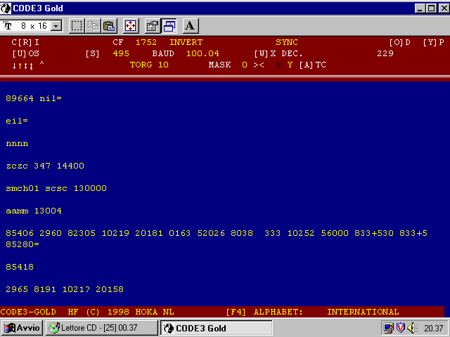This screenshot has width=450, height=337.
Task: Click the Paste clipboard icon
Action: [x=109, y=26]
